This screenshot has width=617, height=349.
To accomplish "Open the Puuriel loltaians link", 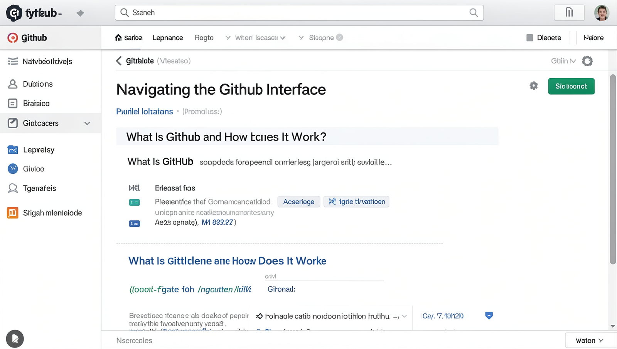I will (145, 111).
